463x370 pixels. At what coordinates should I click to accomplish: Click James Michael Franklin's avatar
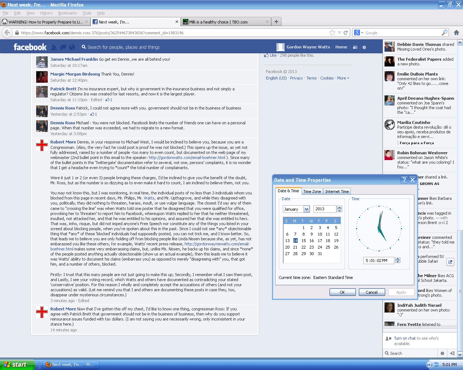(x=42, y=62)
